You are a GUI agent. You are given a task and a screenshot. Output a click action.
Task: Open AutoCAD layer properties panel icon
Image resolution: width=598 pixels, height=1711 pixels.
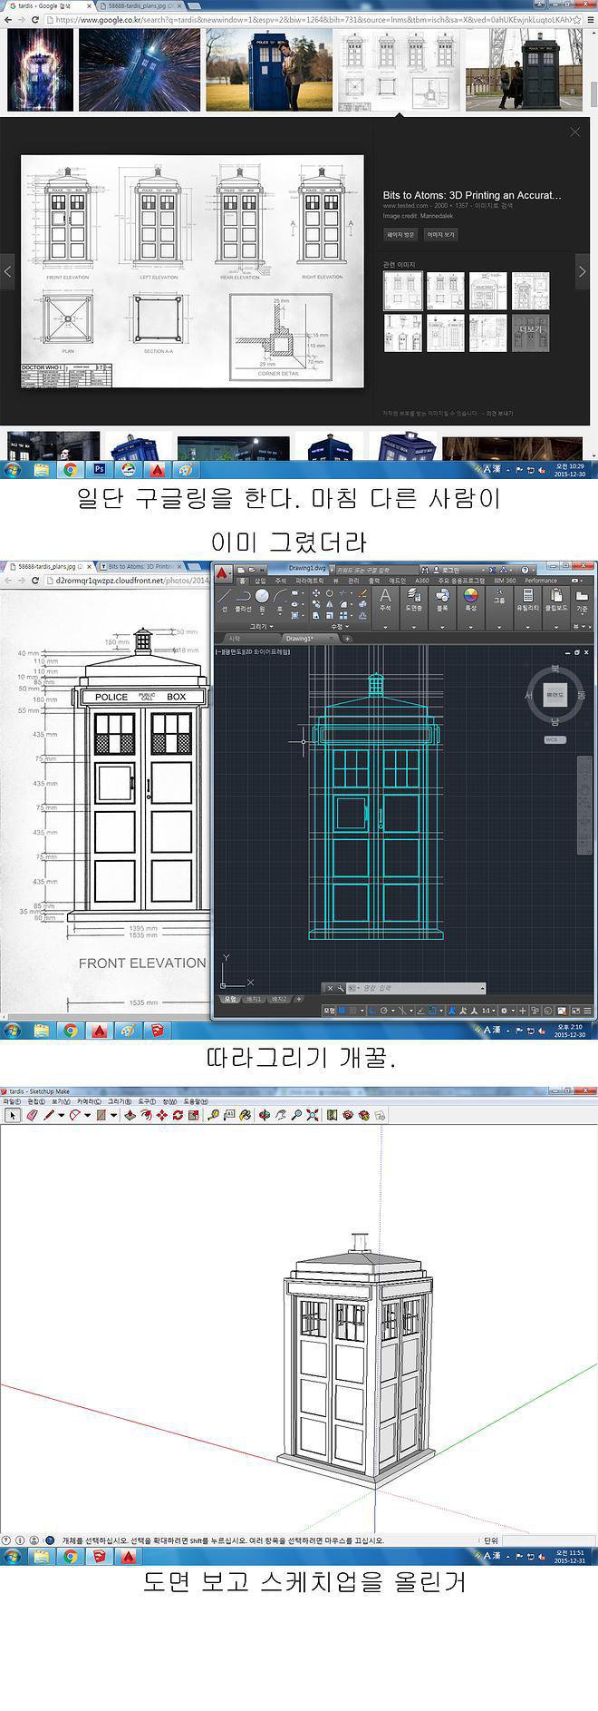click(x=413, y=597)
